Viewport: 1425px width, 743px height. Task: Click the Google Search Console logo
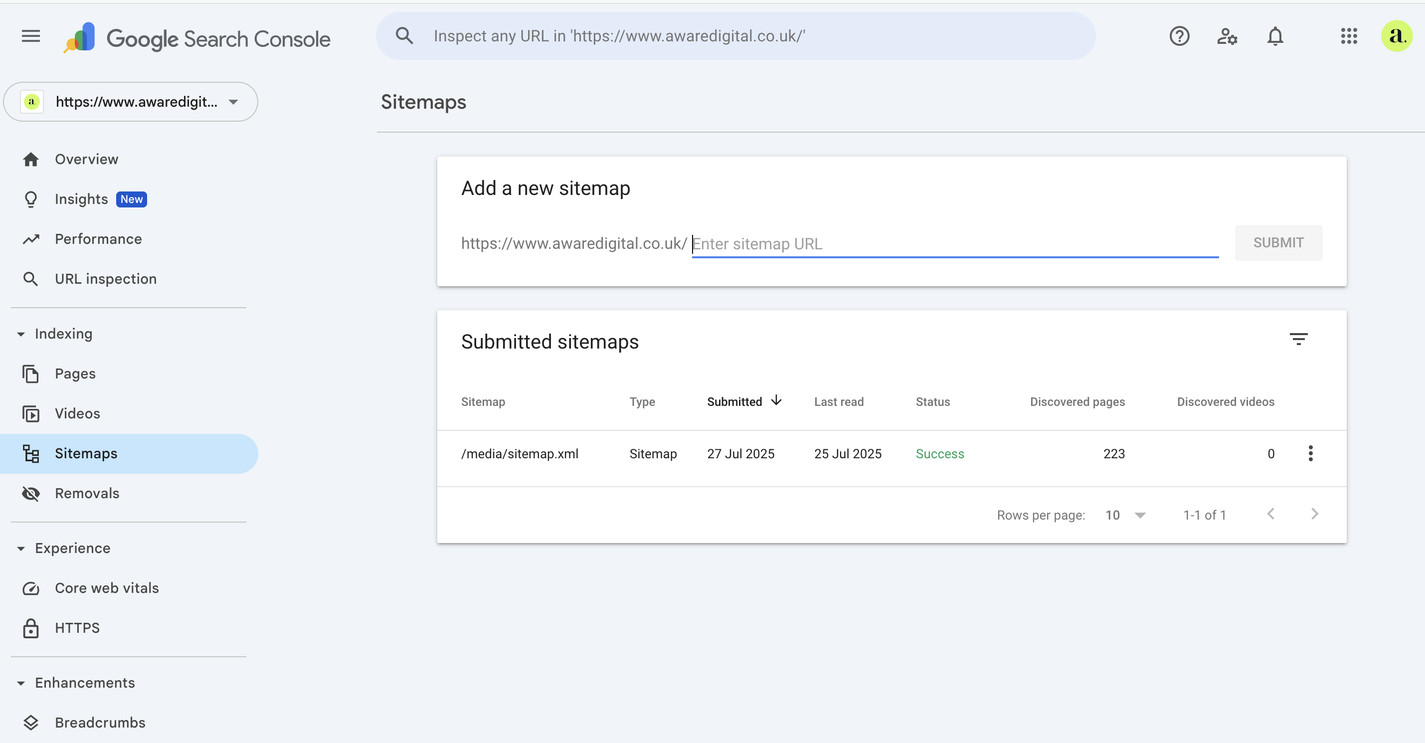tap(197, 37)
